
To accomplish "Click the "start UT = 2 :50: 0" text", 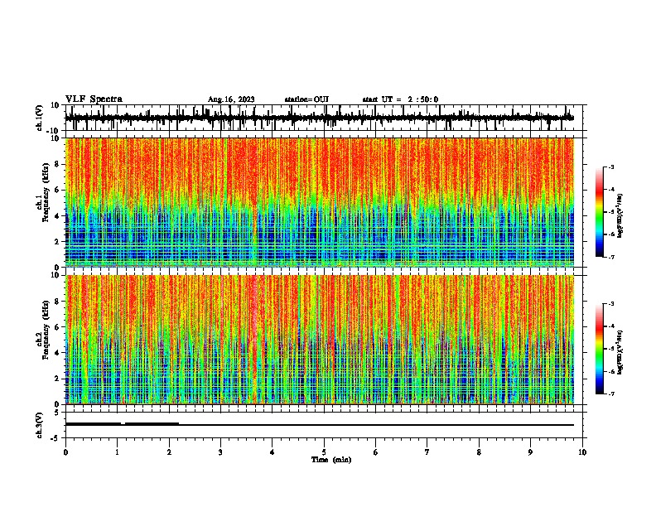I will 400,99.
